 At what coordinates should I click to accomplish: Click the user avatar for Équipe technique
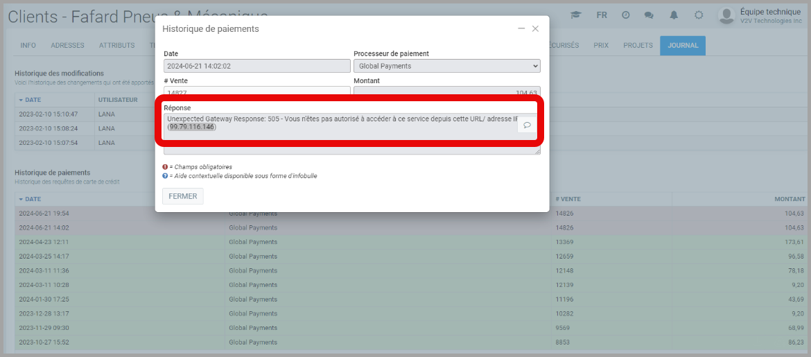click(726, 15)
